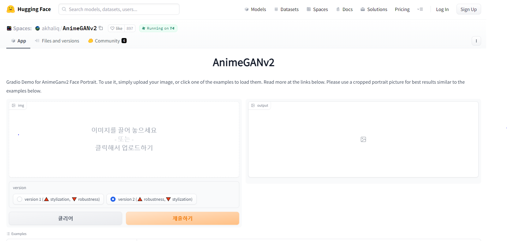Copy the space name with copy icon

click(x=101, y=28)
